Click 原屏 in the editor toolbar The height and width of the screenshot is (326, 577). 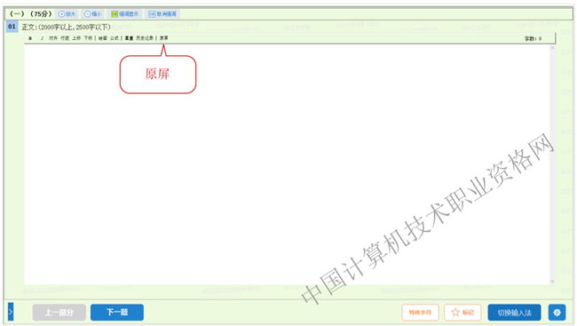(x=163, y=38)
